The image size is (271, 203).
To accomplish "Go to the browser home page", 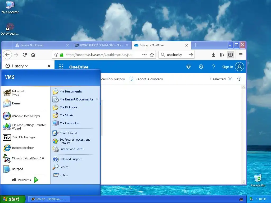I will [33, 55].
